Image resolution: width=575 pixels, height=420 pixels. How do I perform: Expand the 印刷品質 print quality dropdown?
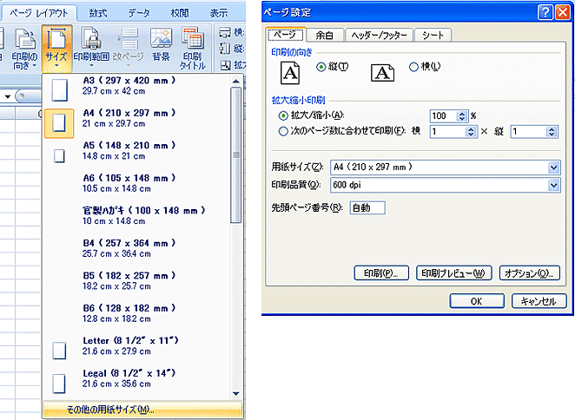click(x=553, y=185)
